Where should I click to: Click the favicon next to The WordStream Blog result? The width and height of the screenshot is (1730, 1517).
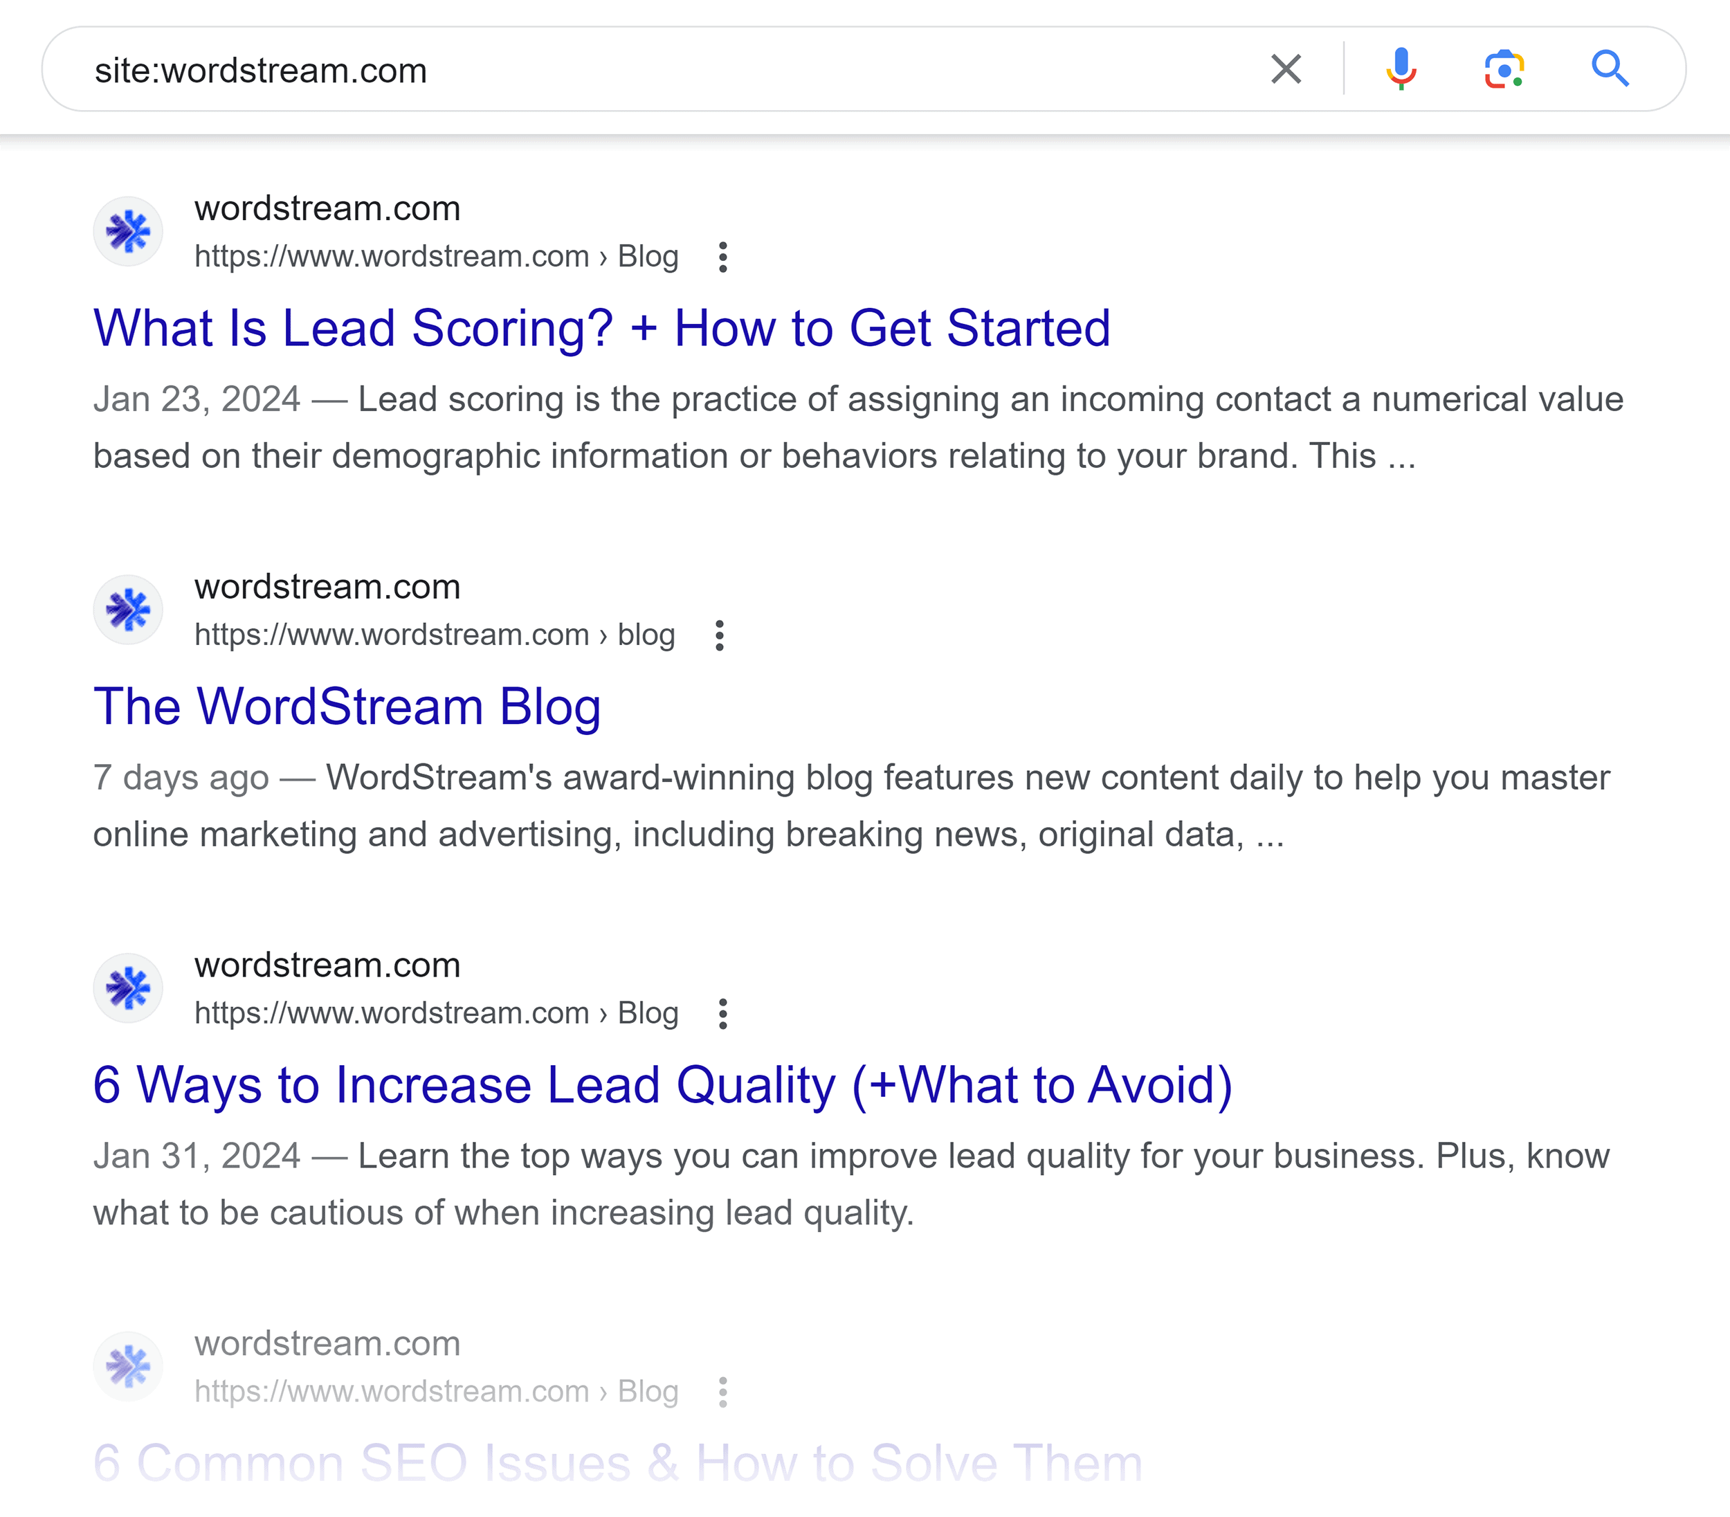tap(128, 608)
